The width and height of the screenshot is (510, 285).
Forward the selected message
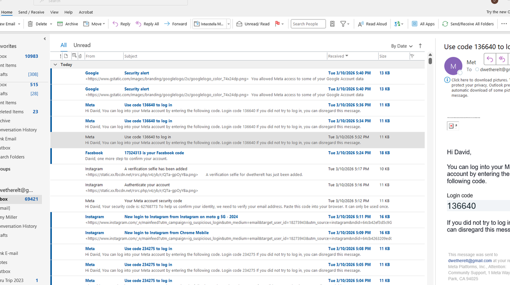[x=176, y=24]
